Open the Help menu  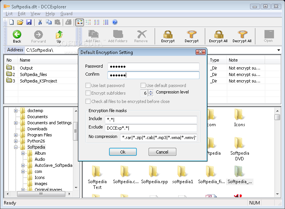point(50,14)
